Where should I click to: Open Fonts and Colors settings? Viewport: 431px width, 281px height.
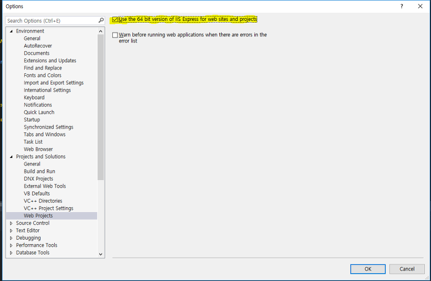(x=42, y=76)
